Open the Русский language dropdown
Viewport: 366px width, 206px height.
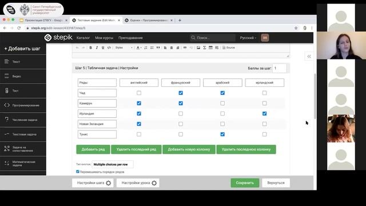[248, 38]
